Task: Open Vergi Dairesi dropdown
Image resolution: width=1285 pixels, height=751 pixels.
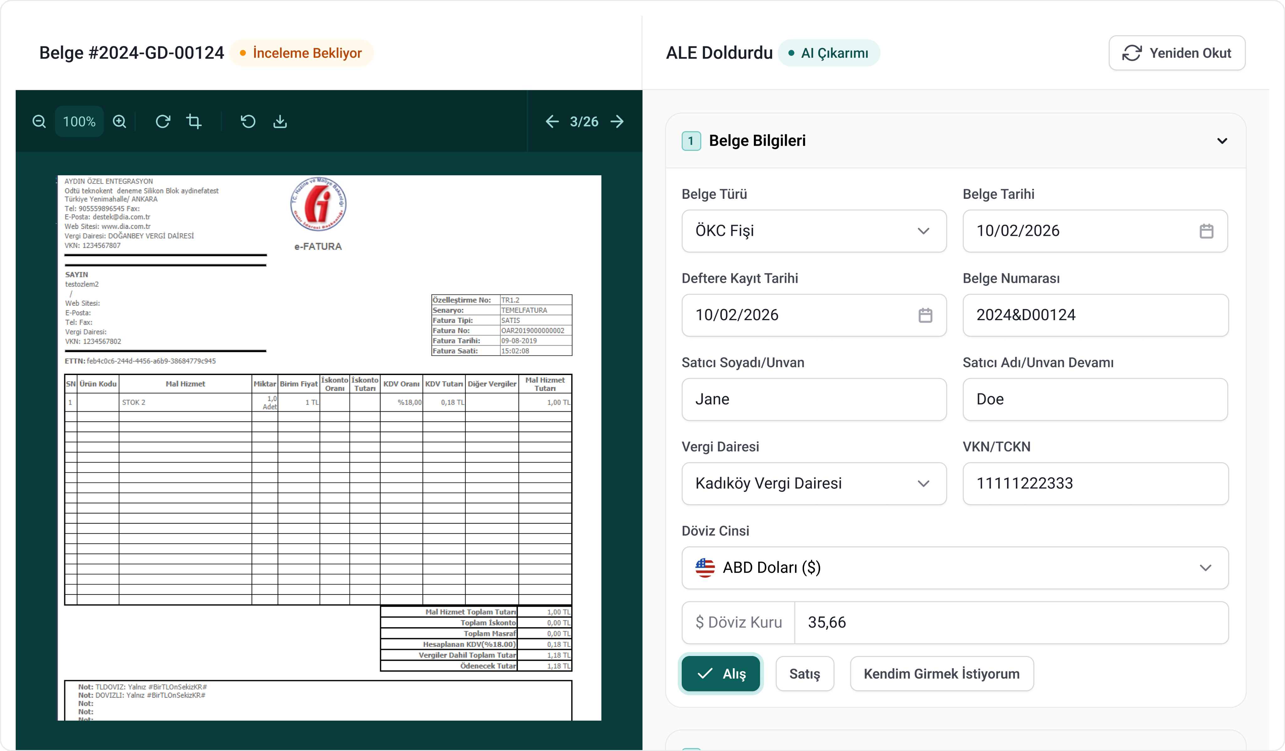Action: coord(814,483)
